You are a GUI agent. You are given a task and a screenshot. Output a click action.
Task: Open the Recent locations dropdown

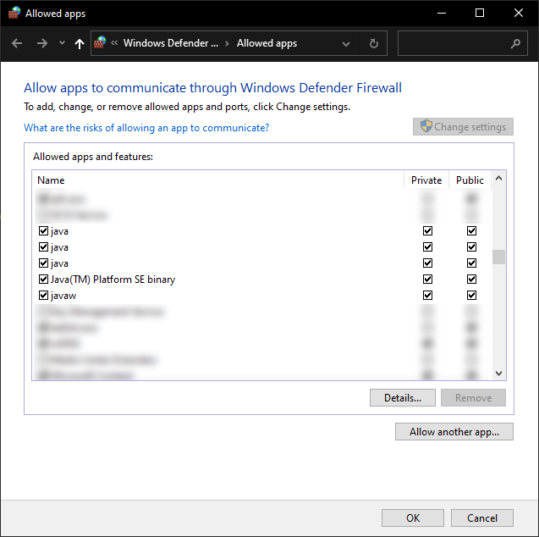point(62,43)
